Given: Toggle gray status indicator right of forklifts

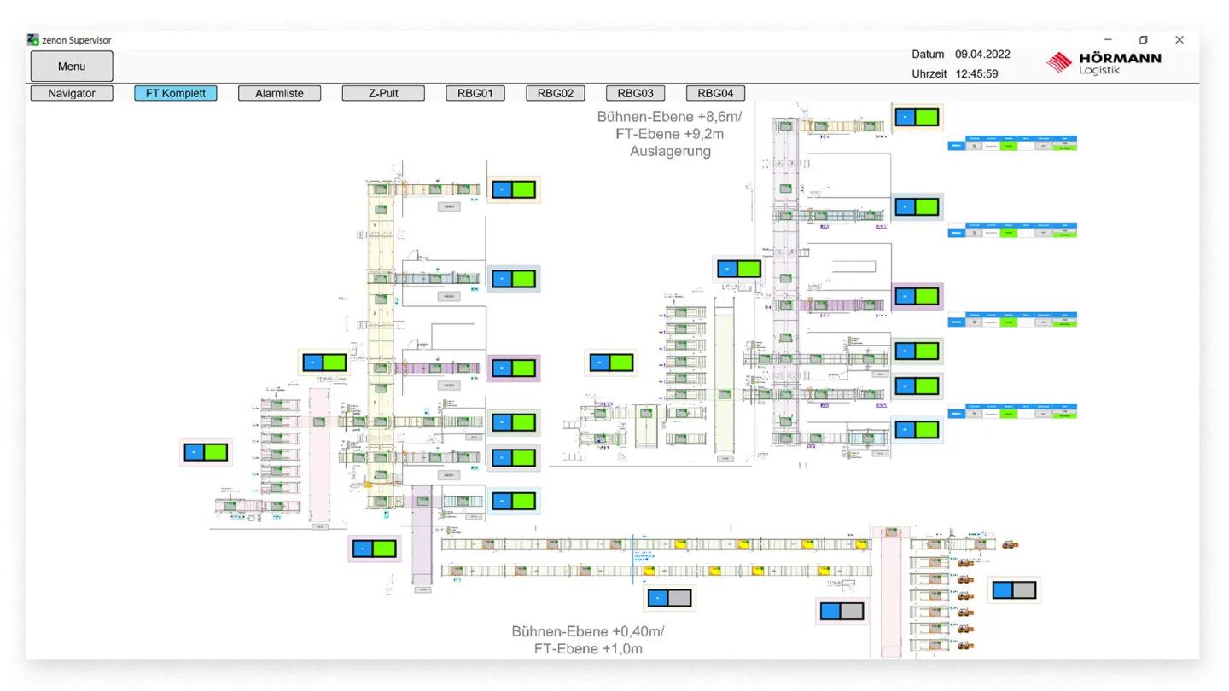Looking at the screenshot, I should tap(1014, 589).
